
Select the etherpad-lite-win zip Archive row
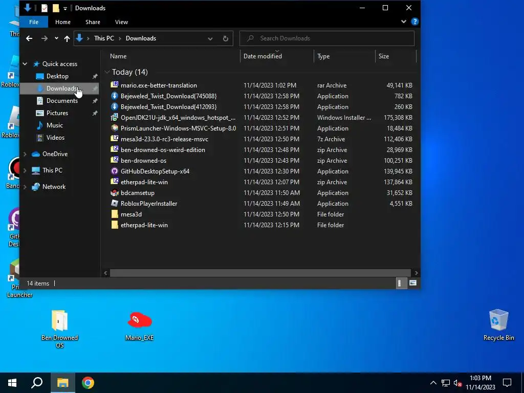point(261,182)
